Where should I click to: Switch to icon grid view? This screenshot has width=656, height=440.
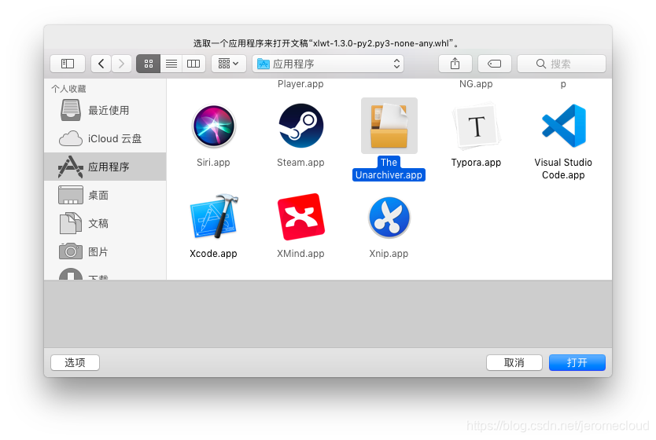[x=149, y=64]
